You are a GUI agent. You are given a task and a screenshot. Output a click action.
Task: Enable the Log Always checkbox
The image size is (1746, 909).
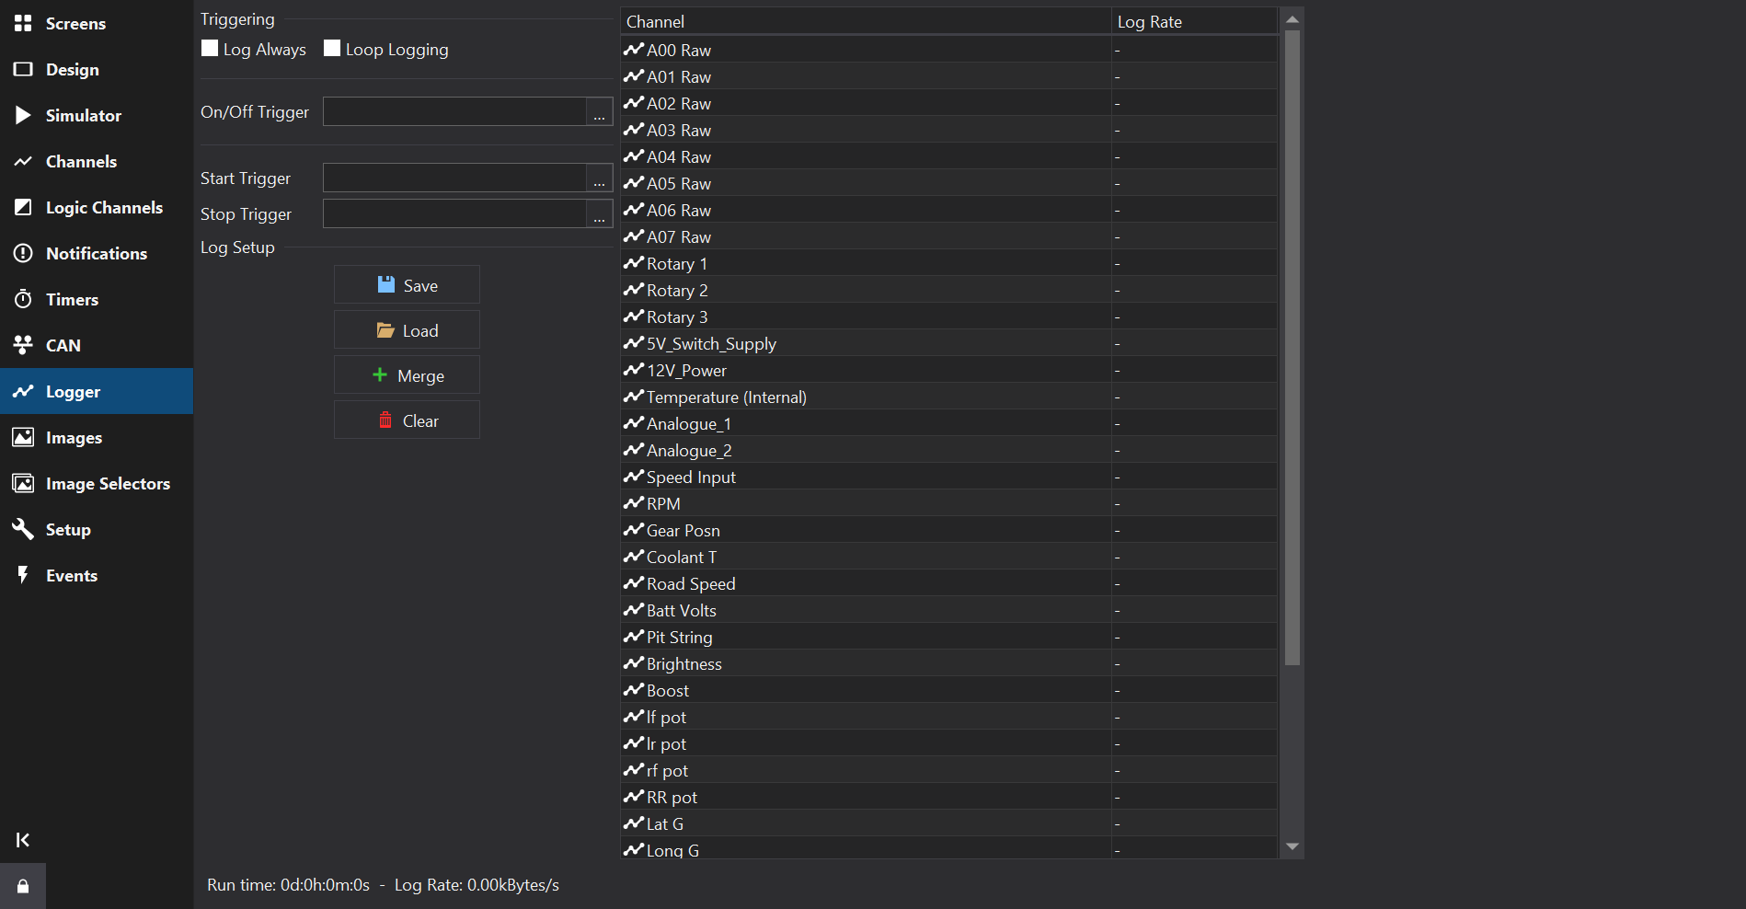[210, 49]
